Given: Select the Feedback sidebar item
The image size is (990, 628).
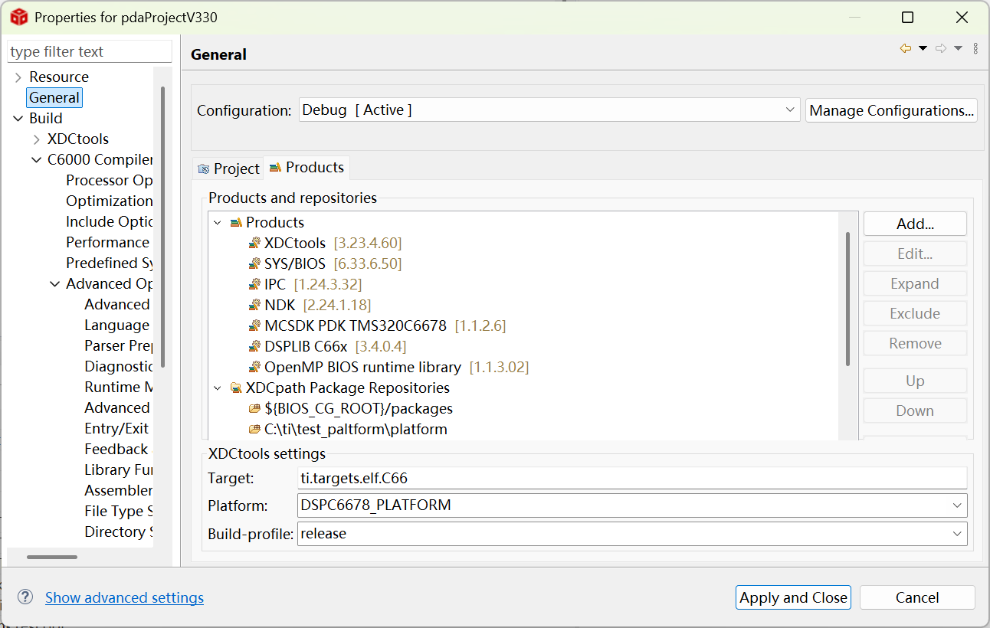Looking at the screenshot, I should click(x=118, y=449).
